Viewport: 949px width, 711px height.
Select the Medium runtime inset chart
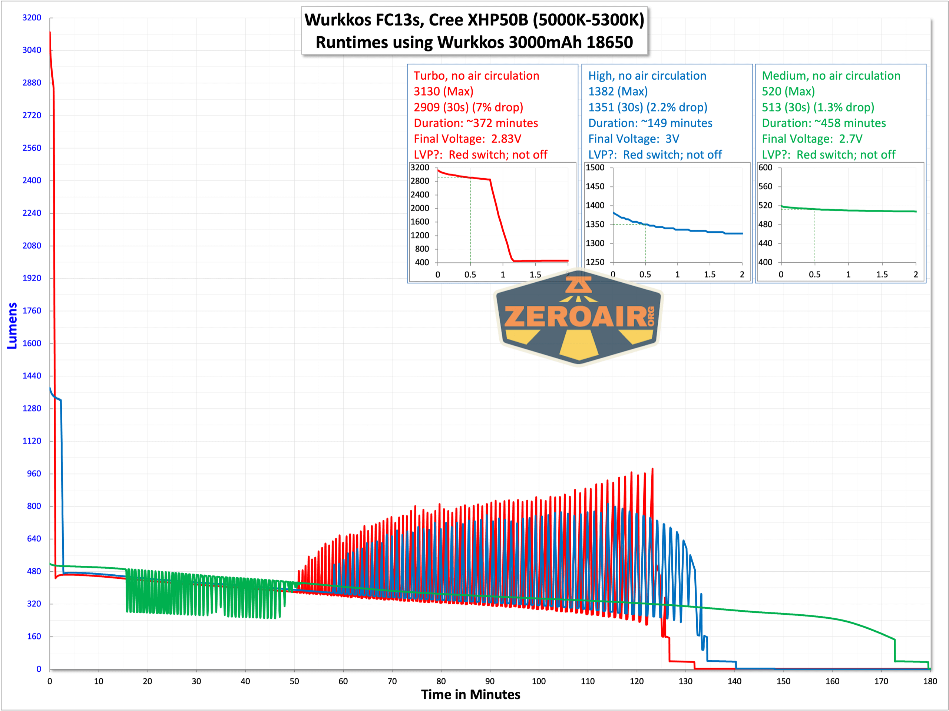840,222
